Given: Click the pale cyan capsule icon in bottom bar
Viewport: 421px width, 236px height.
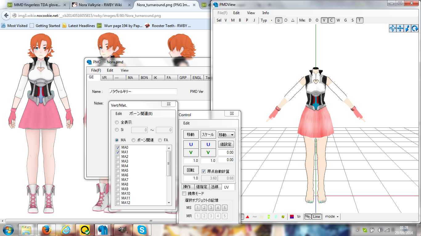Looking at the screenshot, I should [276, 217].
